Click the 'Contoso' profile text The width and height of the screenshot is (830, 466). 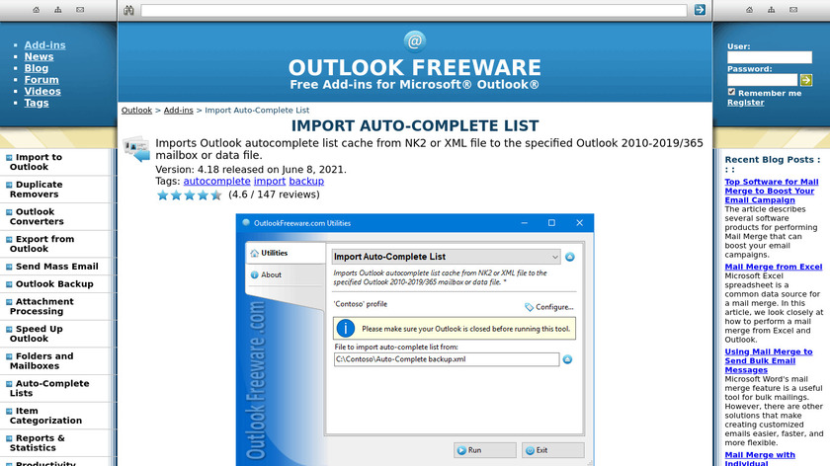coord(361,304)
